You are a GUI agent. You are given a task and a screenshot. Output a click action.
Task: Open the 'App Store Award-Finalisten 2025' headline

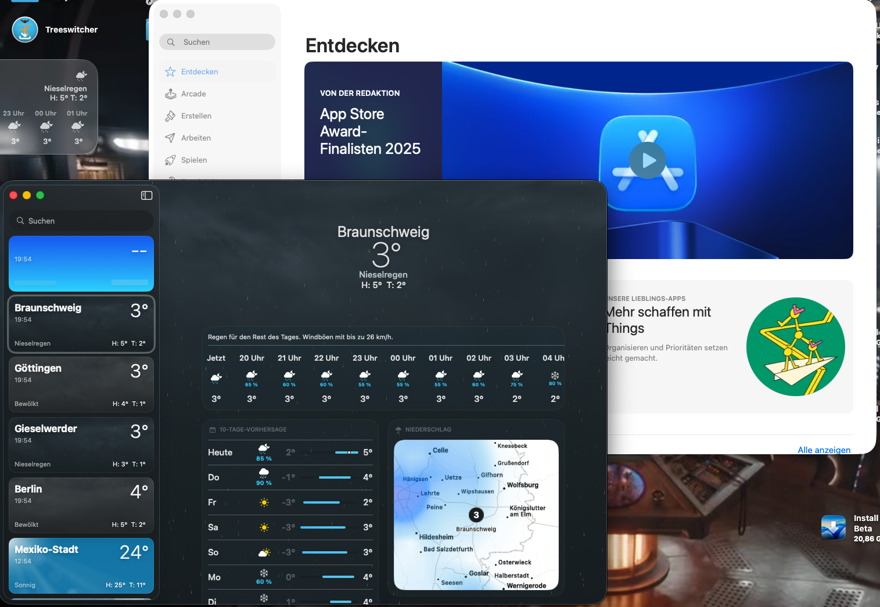pos(370,131)
